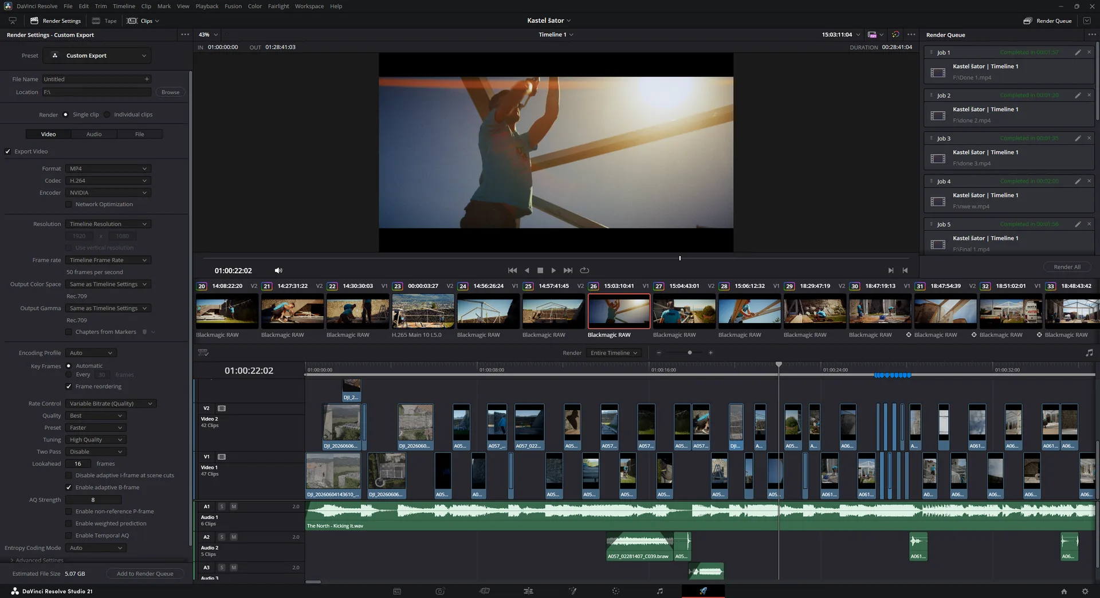Open the Format MP4 dropdown
Image resolution: width=1100 pixels, height=598 pixels.
tap(108, 168)
